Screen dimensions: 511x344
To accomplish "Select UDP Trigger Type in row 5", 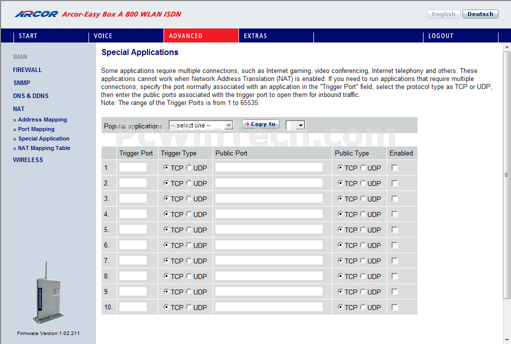I will click(189, 229).
